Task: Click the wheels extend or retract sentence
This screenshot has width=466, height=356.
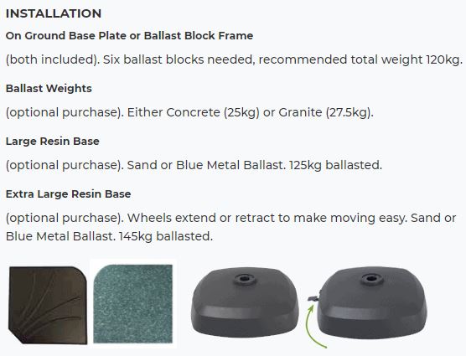Action: 267,218
